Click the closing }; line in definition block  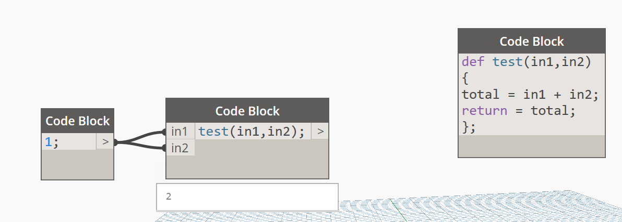(469, 126)
